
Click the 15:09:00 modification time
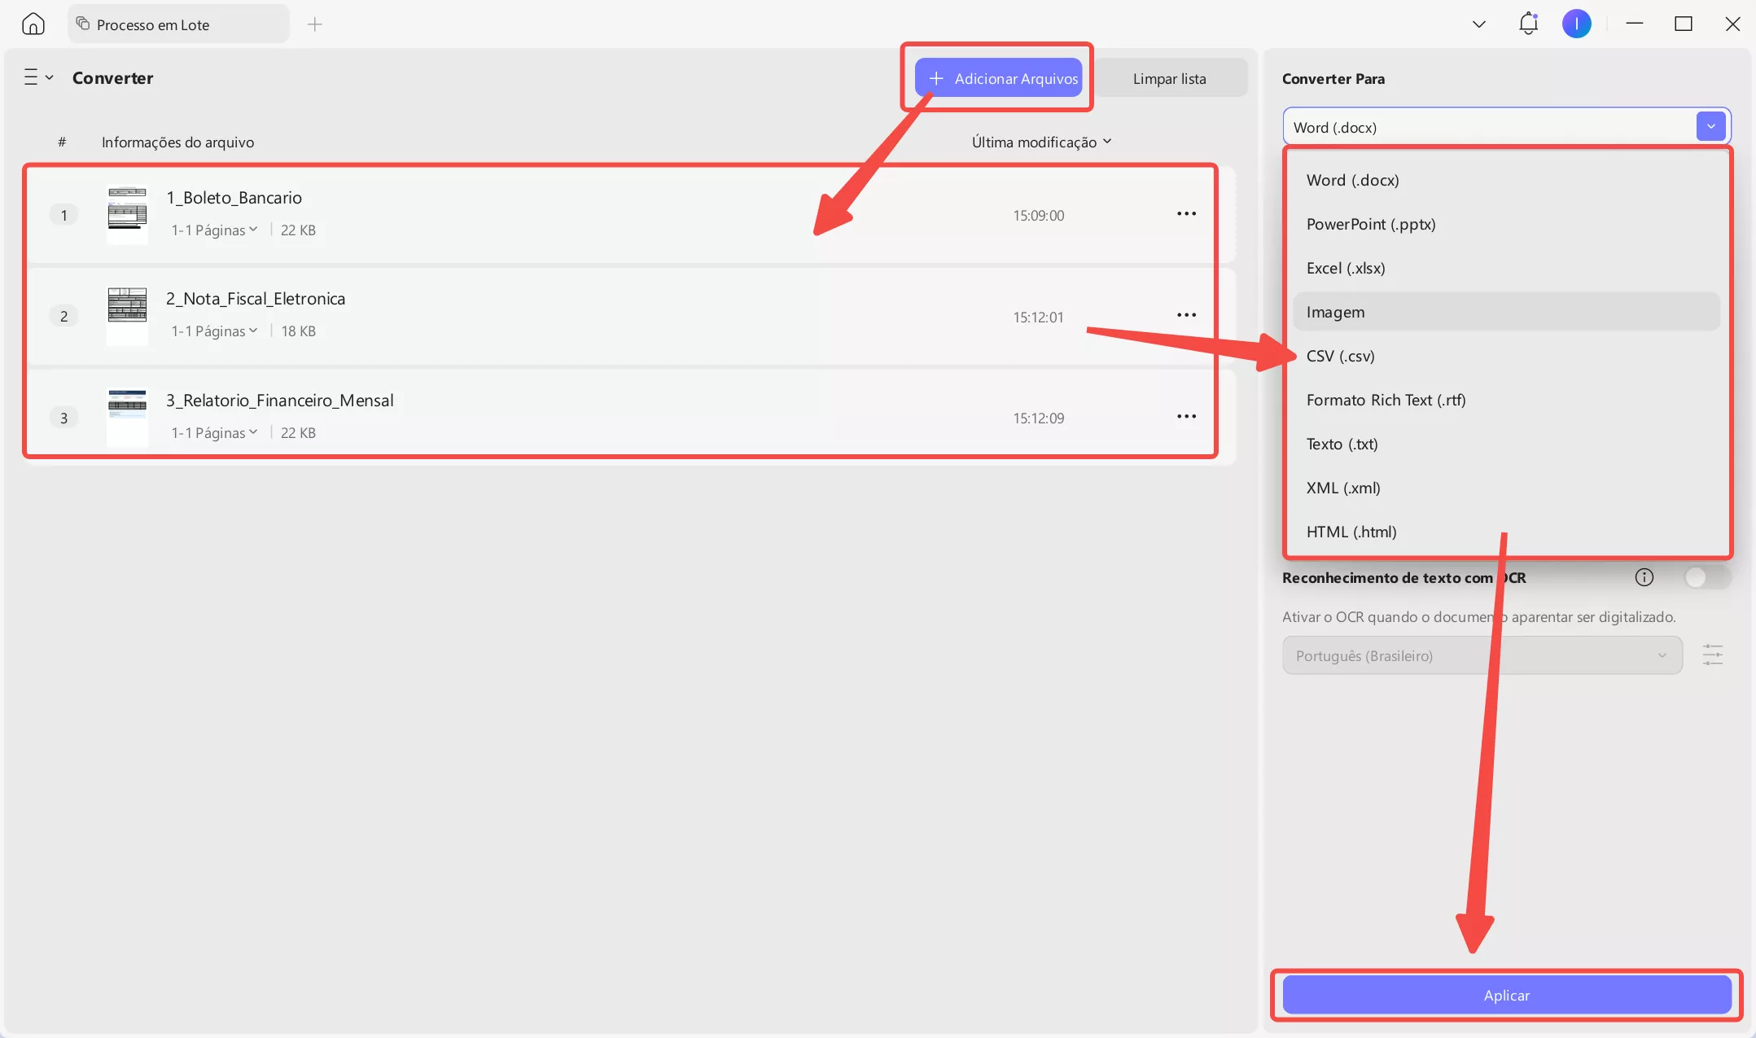coord(1038,215)
